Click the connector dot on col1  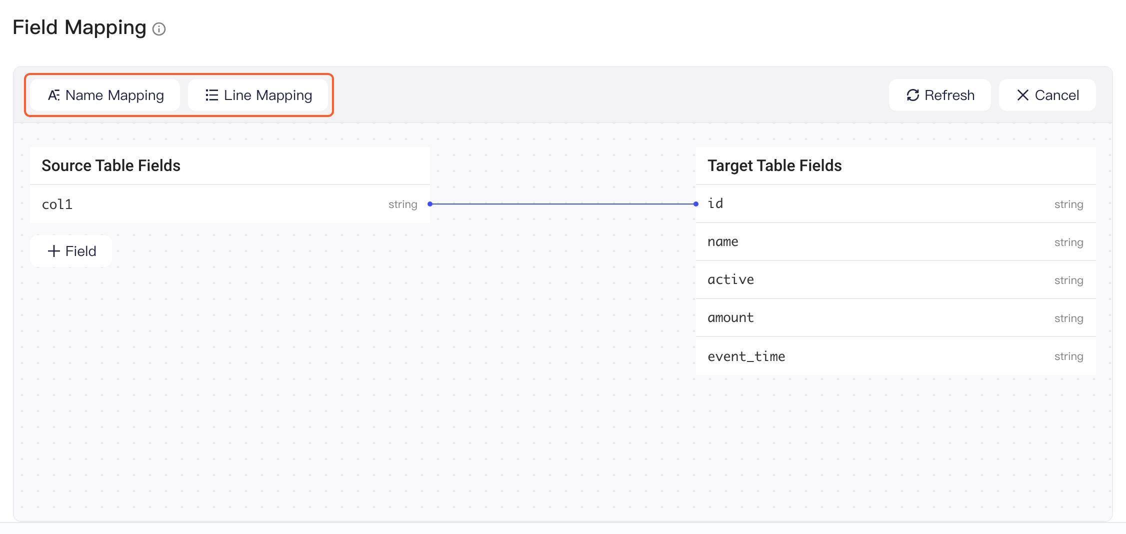[x=430, y=204]
